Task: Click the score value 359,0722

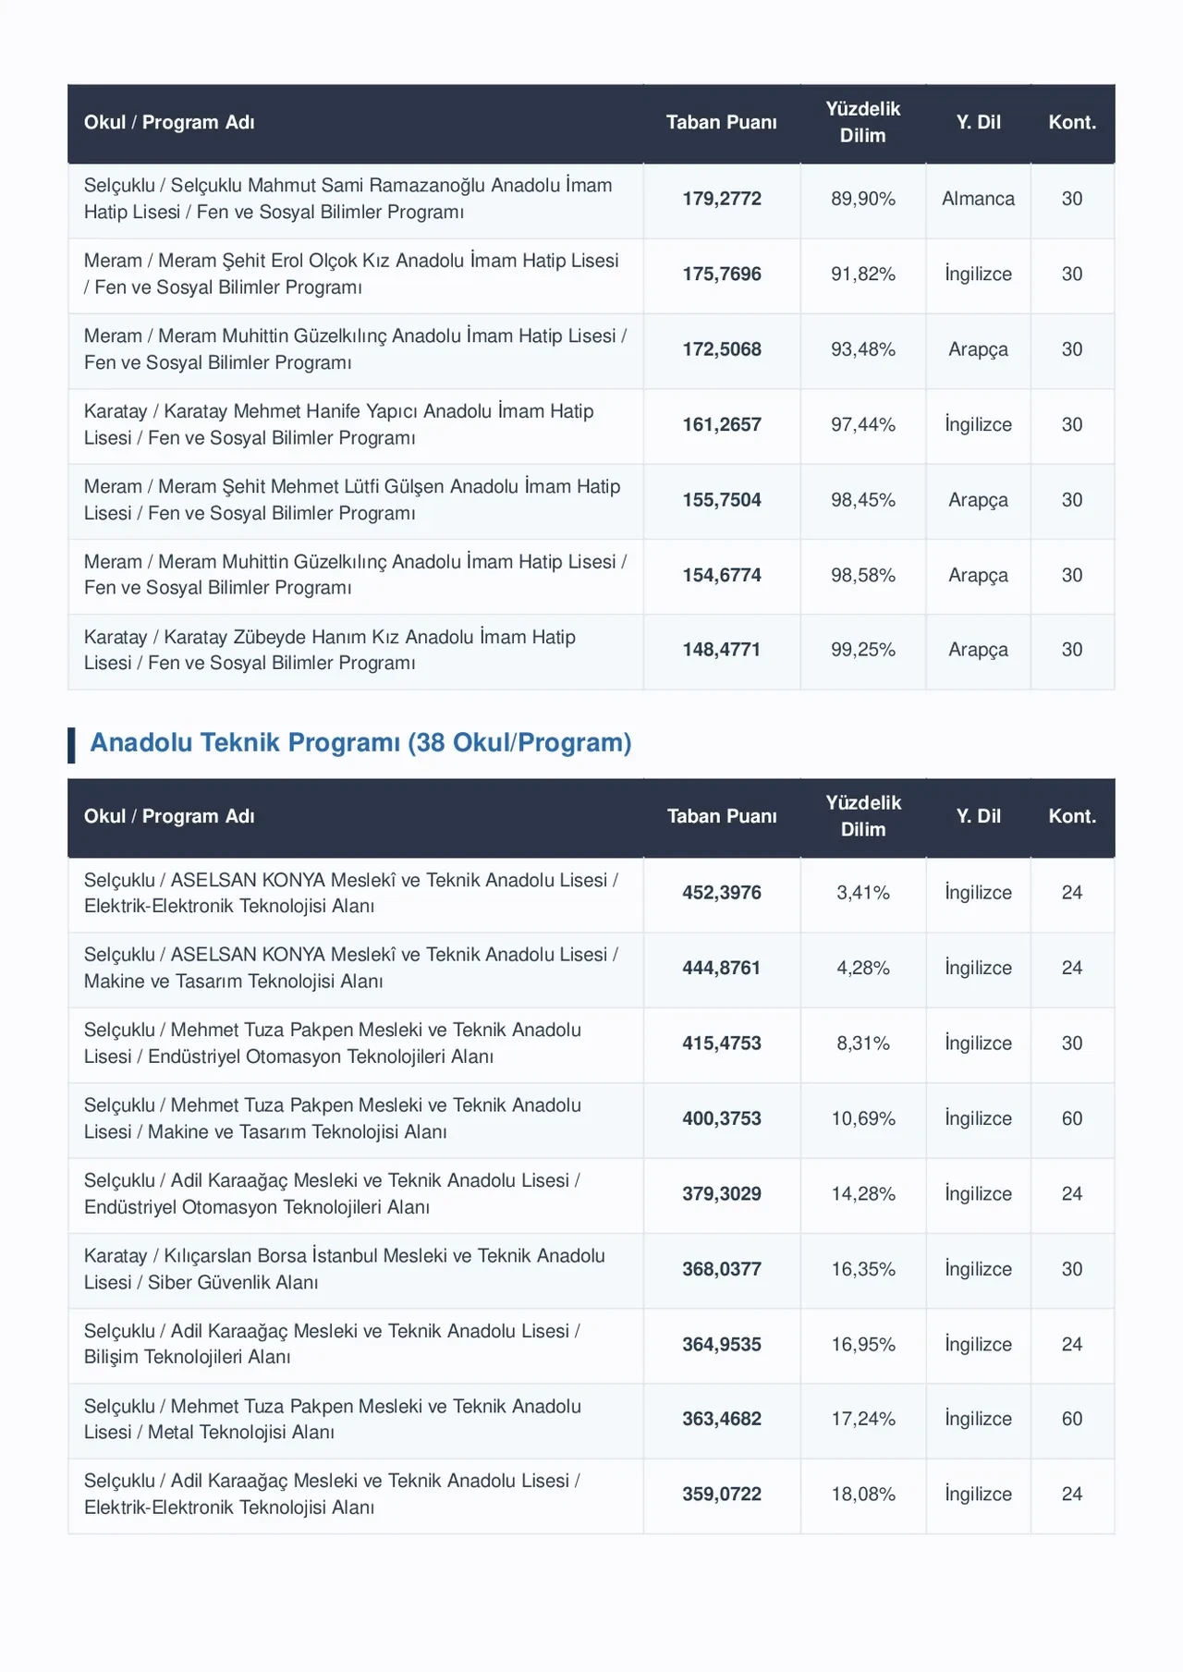Action: 722,1495
